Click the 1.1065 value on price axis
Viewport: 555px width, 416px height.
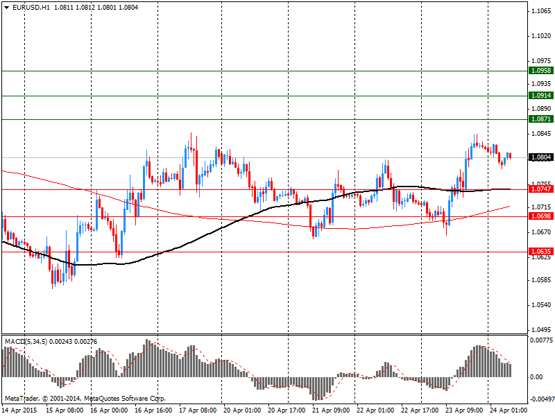pyautogui.click(x=541, y=11)
